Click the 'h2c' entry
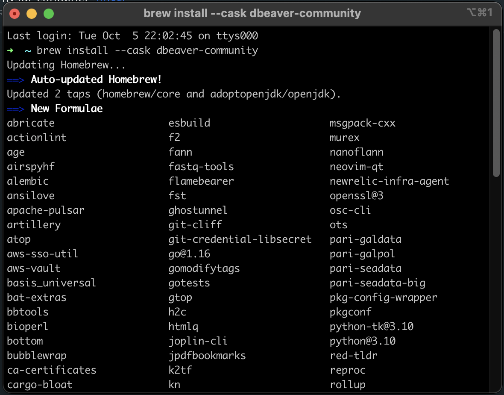Viewport: 504px width, 395px height. click(x=177, y=312)
